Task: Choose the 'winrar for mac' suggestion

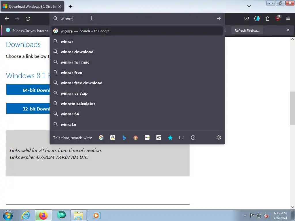Action: [x=137, y=62]
